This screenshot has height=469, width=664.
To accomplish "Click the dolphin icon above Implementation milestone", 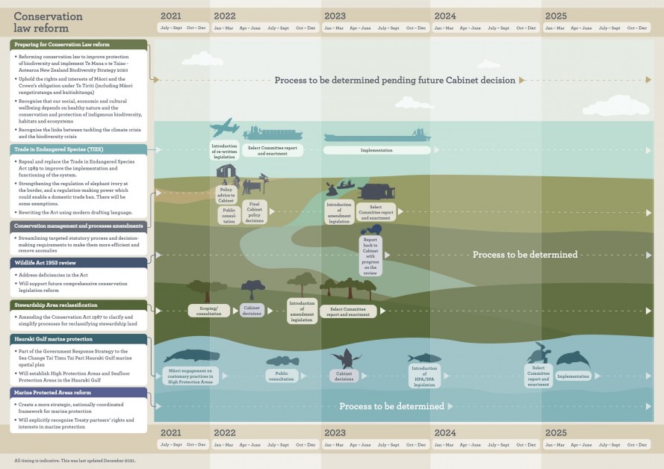I will click(573, 360).
